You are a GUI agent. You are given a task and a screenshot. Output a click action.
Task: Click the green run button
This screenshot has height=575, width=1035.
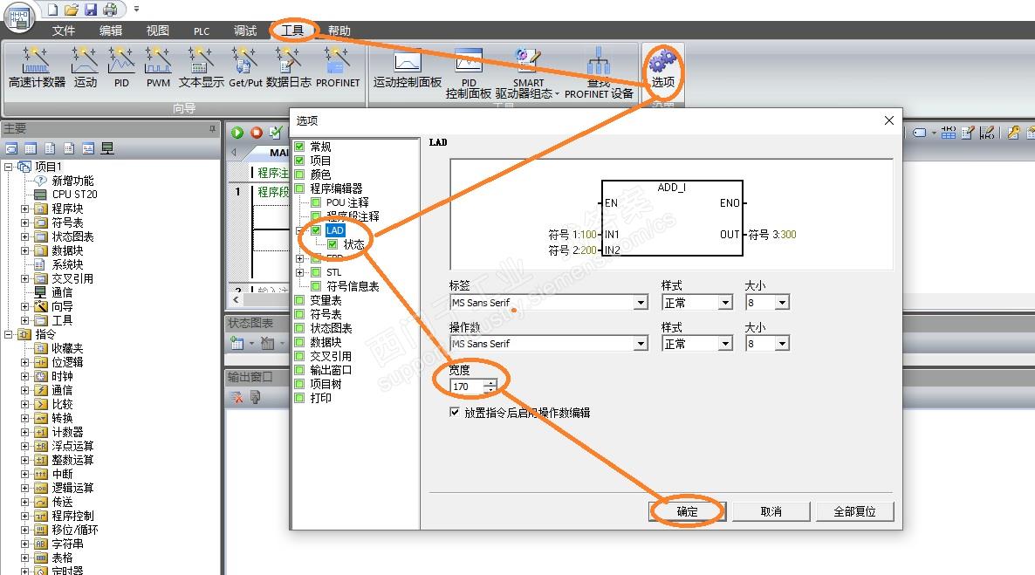pos(237,133)
